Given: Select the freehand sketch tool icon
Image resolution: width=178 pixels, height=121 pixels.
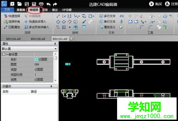Looking at the screenshot, I should (x=64, y=16).
